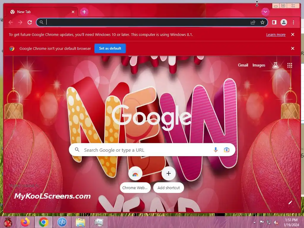Open Search Labs flask icon
The width and height of the screenshot is (304, 228).
click(275, 65)
